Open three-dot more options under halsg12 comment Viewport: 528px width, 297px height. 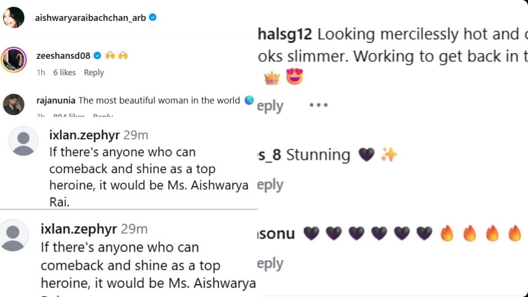(x=319, y=105)
